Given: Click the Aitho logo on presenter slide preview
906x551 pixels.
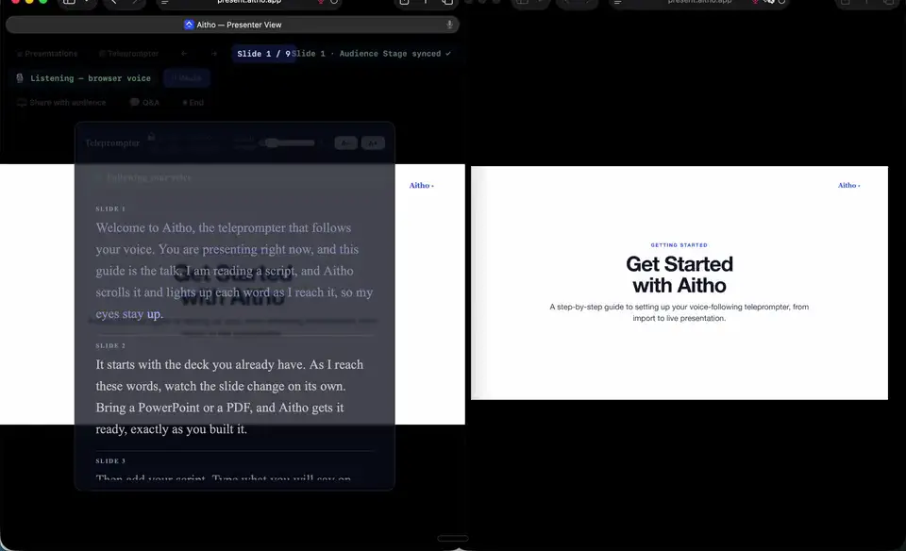Looking at the screenshot, I should 421,186.
